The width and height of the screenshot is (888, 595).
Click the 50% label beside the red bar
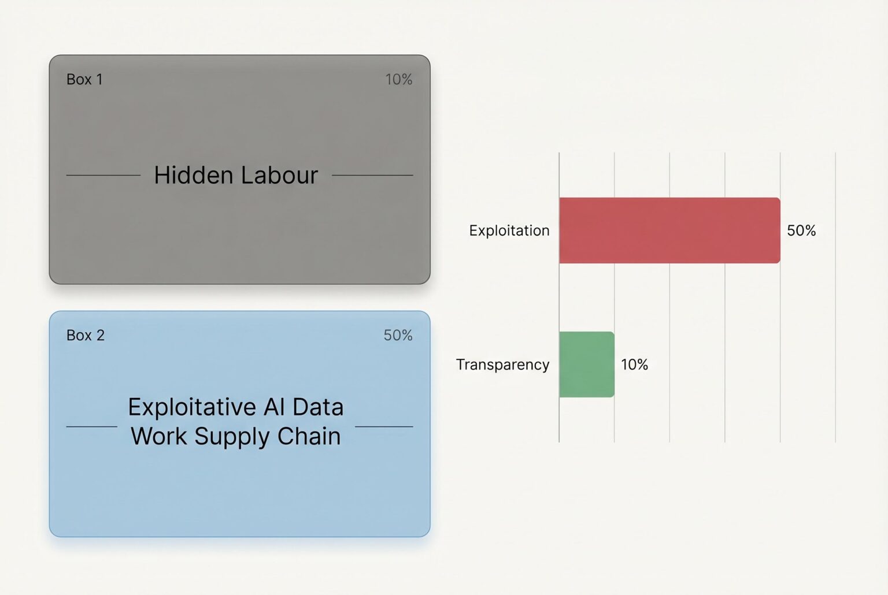coord(801,230)
